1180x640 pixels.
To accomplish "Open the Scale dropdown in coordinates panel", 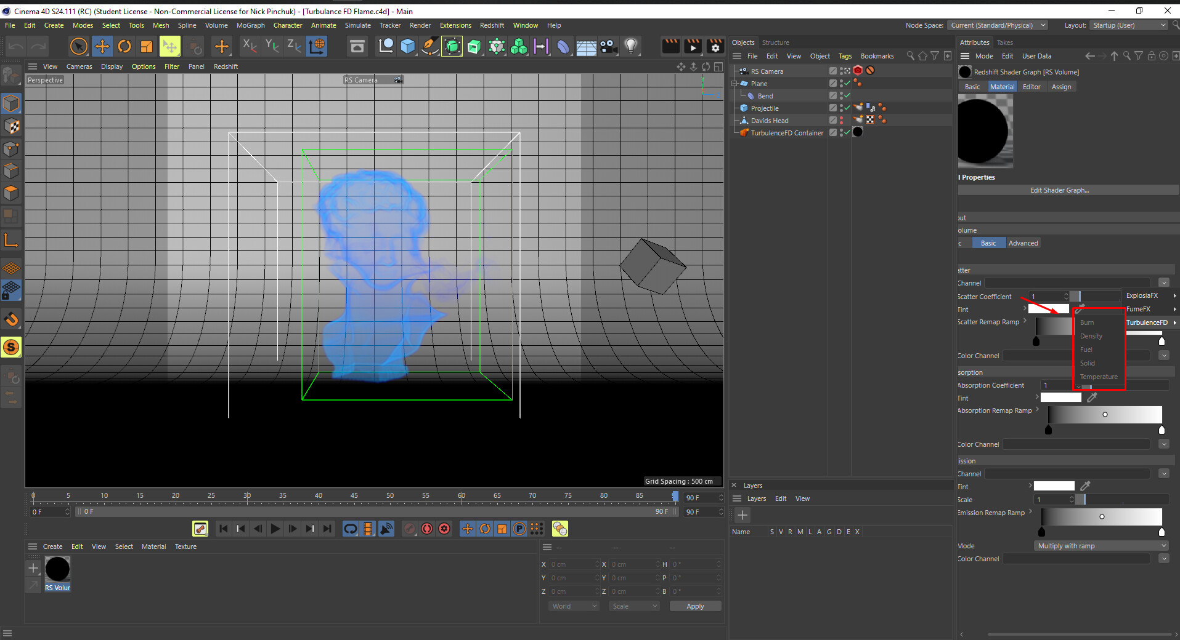I will coord(634,606).
